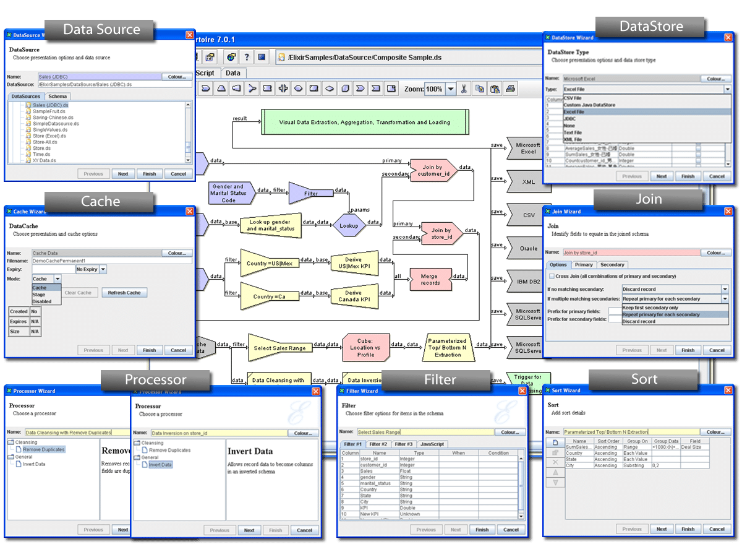Click the copy icon next to scissors

480,89
